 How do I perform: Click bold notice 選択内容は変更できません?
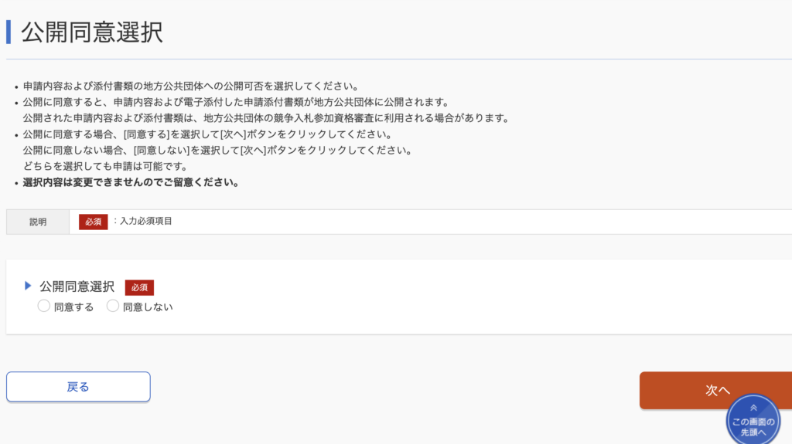coord(131,182)
